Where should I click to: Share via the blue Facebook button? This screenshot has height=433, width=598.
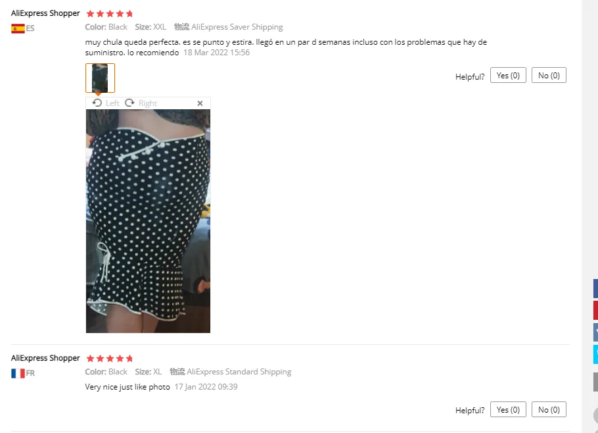pos(595,288)
